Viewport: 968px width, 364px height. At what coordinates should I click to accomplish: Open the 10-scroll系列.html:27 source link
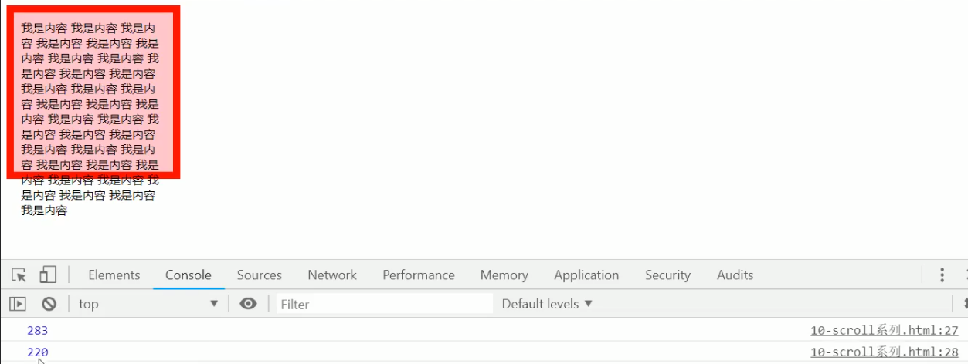pyautogui.click(x=884, y=331)
